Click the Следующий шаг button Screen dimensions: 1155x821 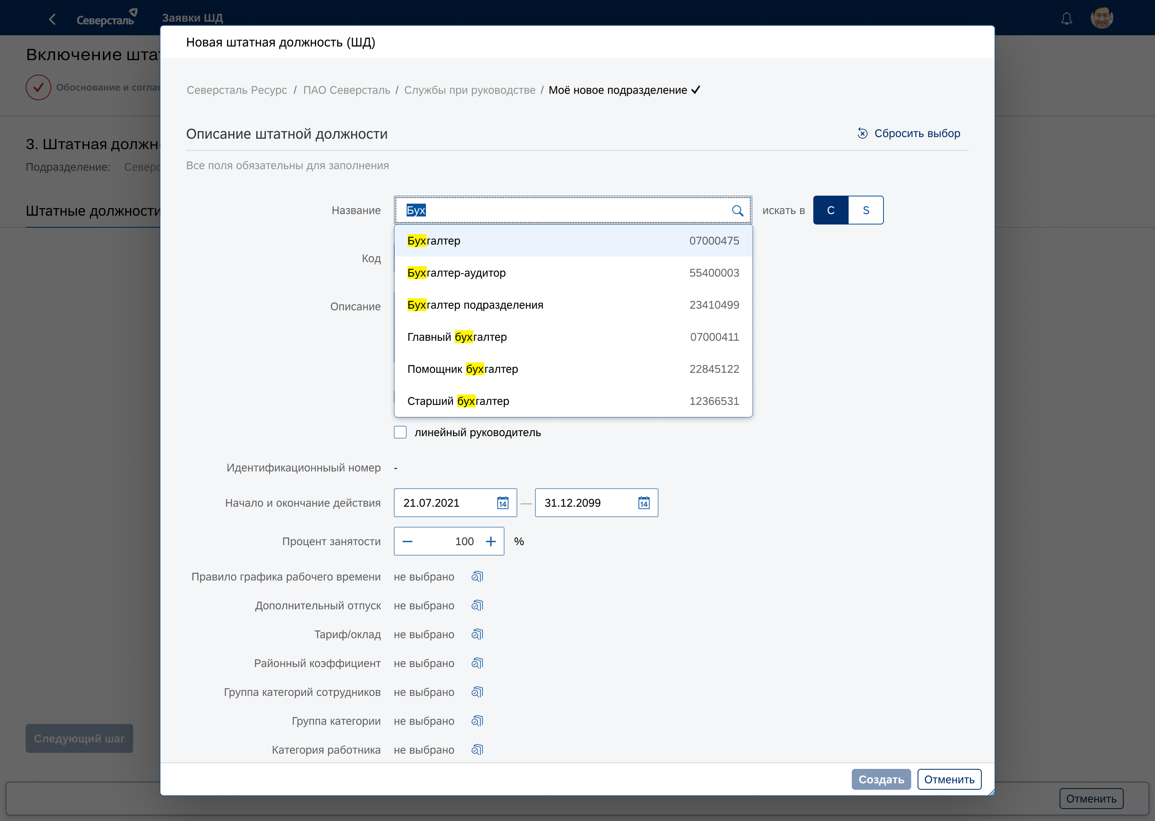[79, 738]
